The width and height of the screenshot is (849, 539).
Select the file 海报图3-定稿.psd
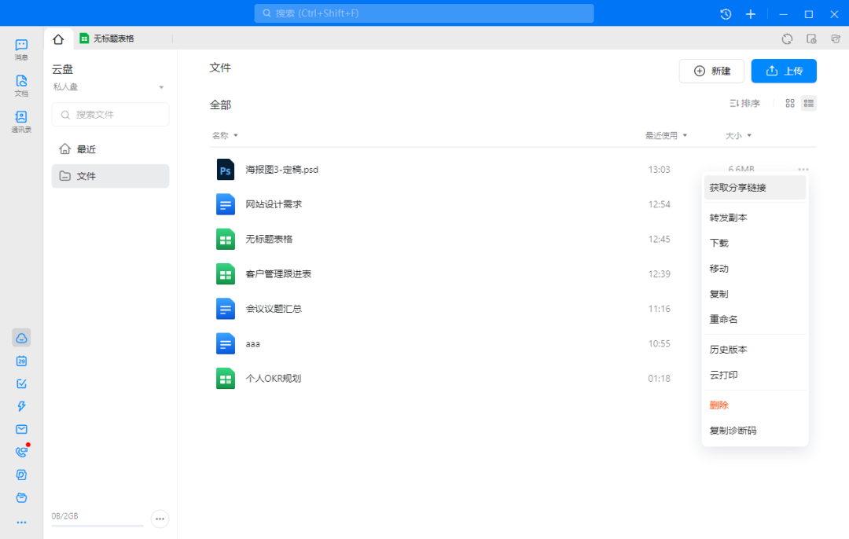[281, 170]
